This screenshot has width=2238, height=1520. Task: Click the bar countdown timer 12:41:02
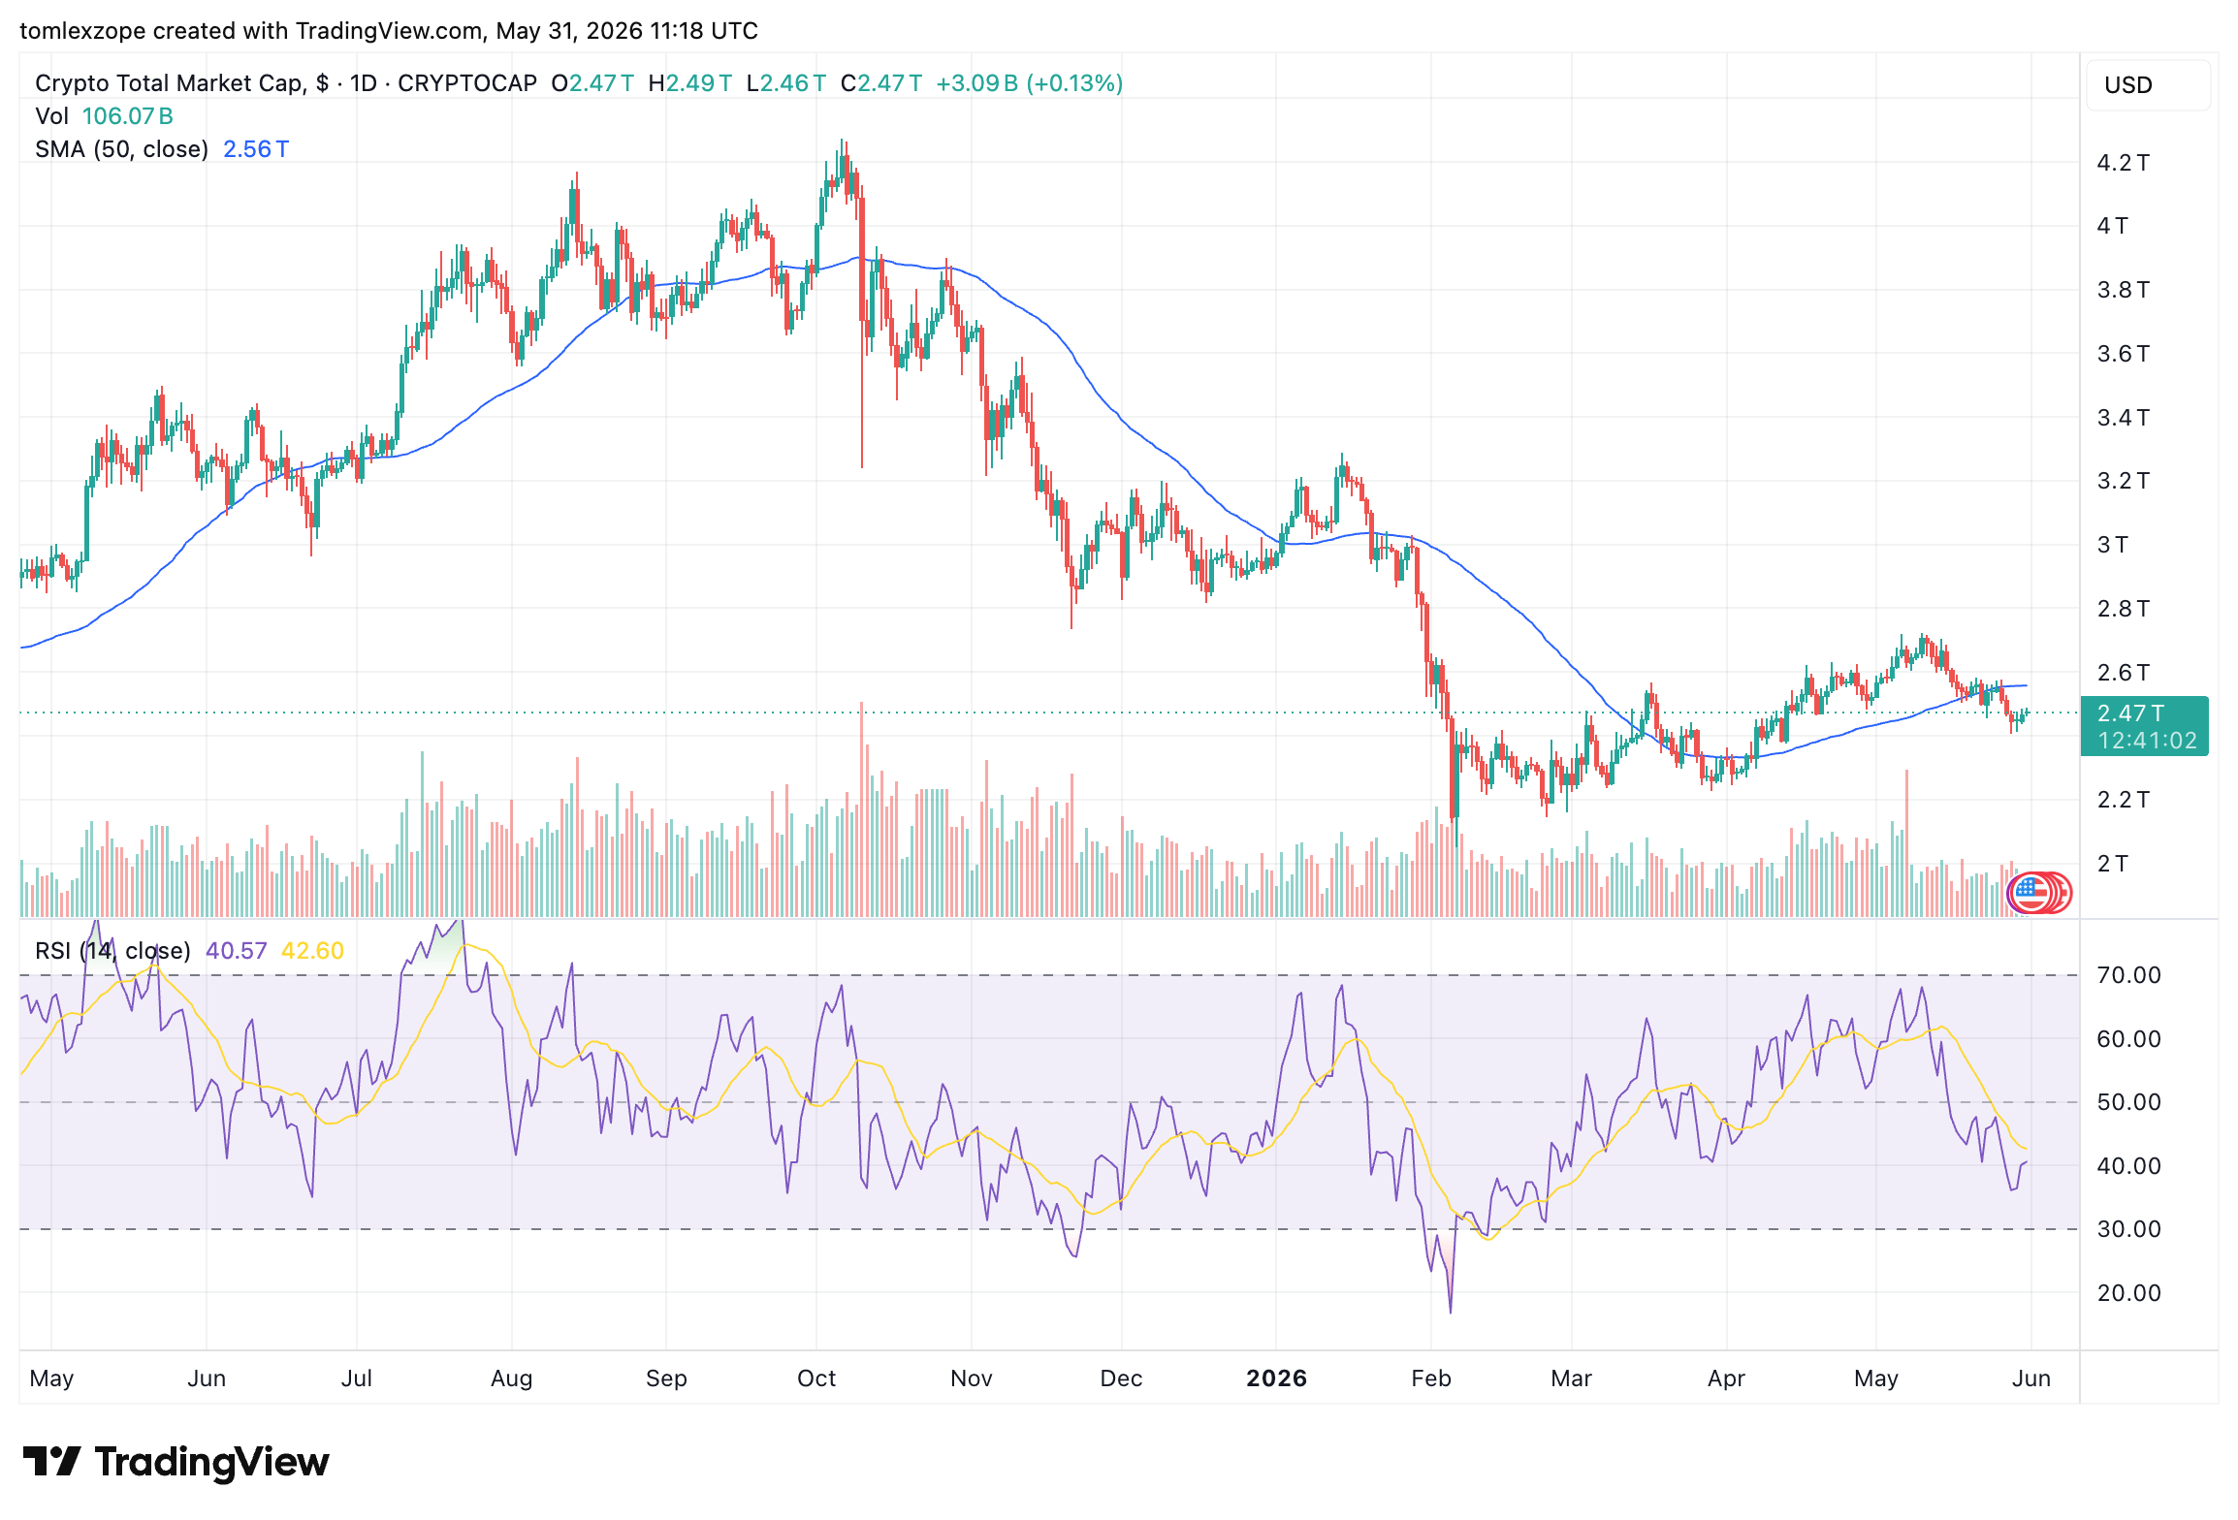pos(2147,741)
